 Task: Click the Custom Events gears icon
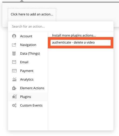pyautogui.click(x=14, y=105)
